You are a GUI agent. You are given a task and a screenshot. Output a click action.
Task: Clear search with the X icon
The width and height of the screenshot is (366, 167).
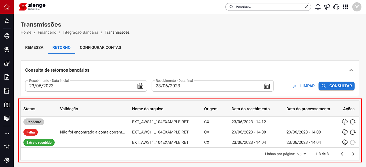point(306,7)
